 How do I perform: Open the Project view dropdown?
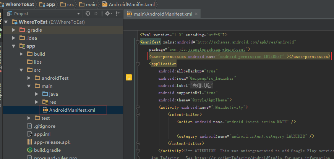pos(78,14)
